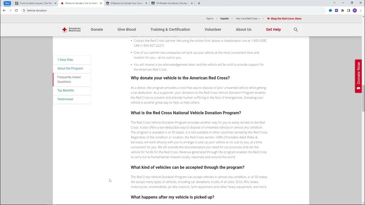Go to American Red Cross logo home
Viewport: 365px width, 205px height.
(x=72, y=30)
